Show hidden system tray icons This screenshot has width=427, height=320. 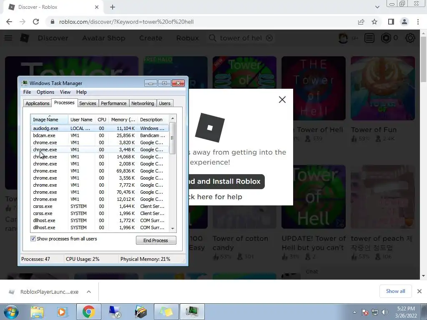coord(354,312)
